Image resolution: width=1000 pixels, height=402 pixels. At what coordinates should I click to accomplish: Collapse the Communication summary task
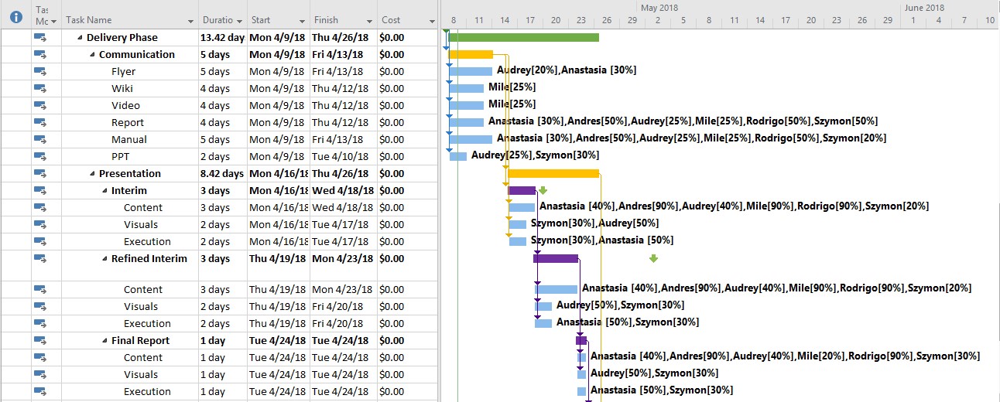(92, 55)
